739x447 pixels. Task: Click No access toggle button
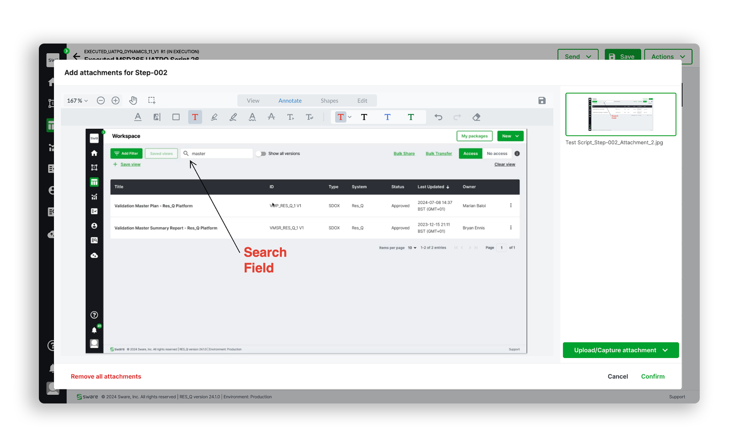coord(497,153)
